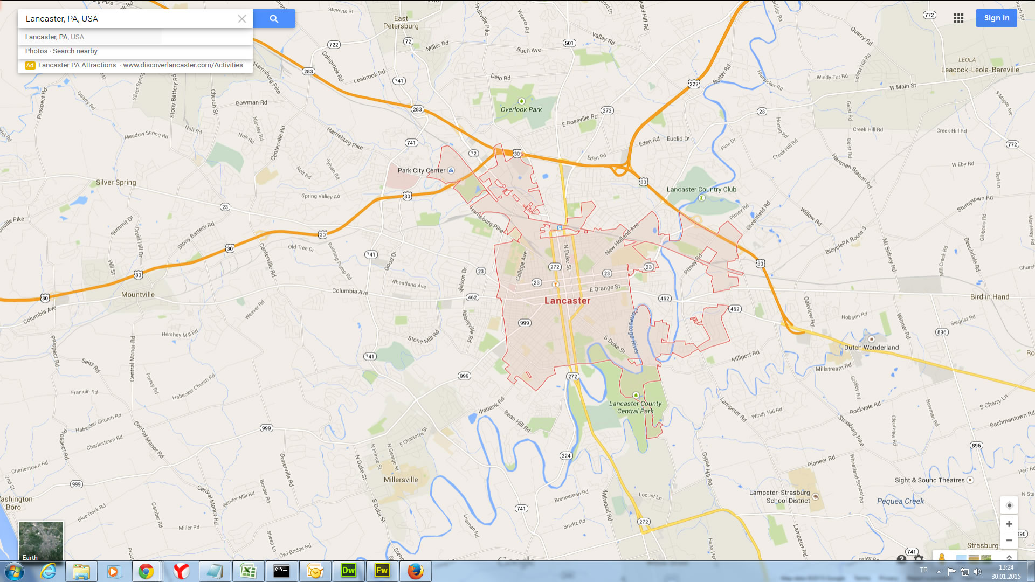The width and height of the screenshot is (1035, 582).
Task: Show my location target icon
Action: [x=1009, y=505]
